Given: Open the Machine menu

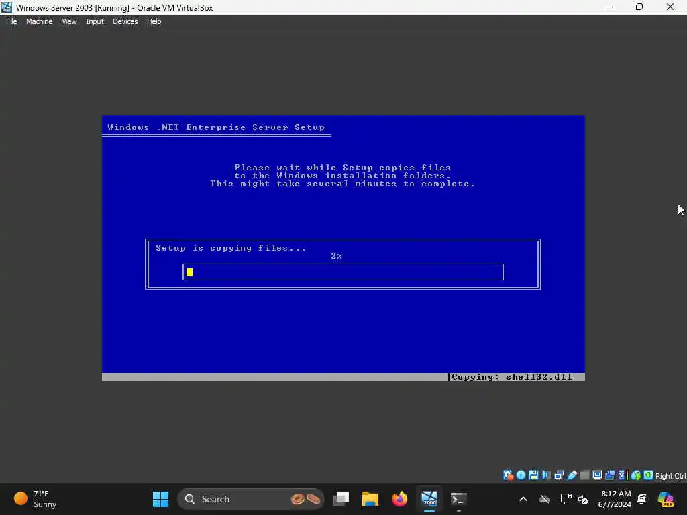Looking at the screenshot, I should (40, 21).
